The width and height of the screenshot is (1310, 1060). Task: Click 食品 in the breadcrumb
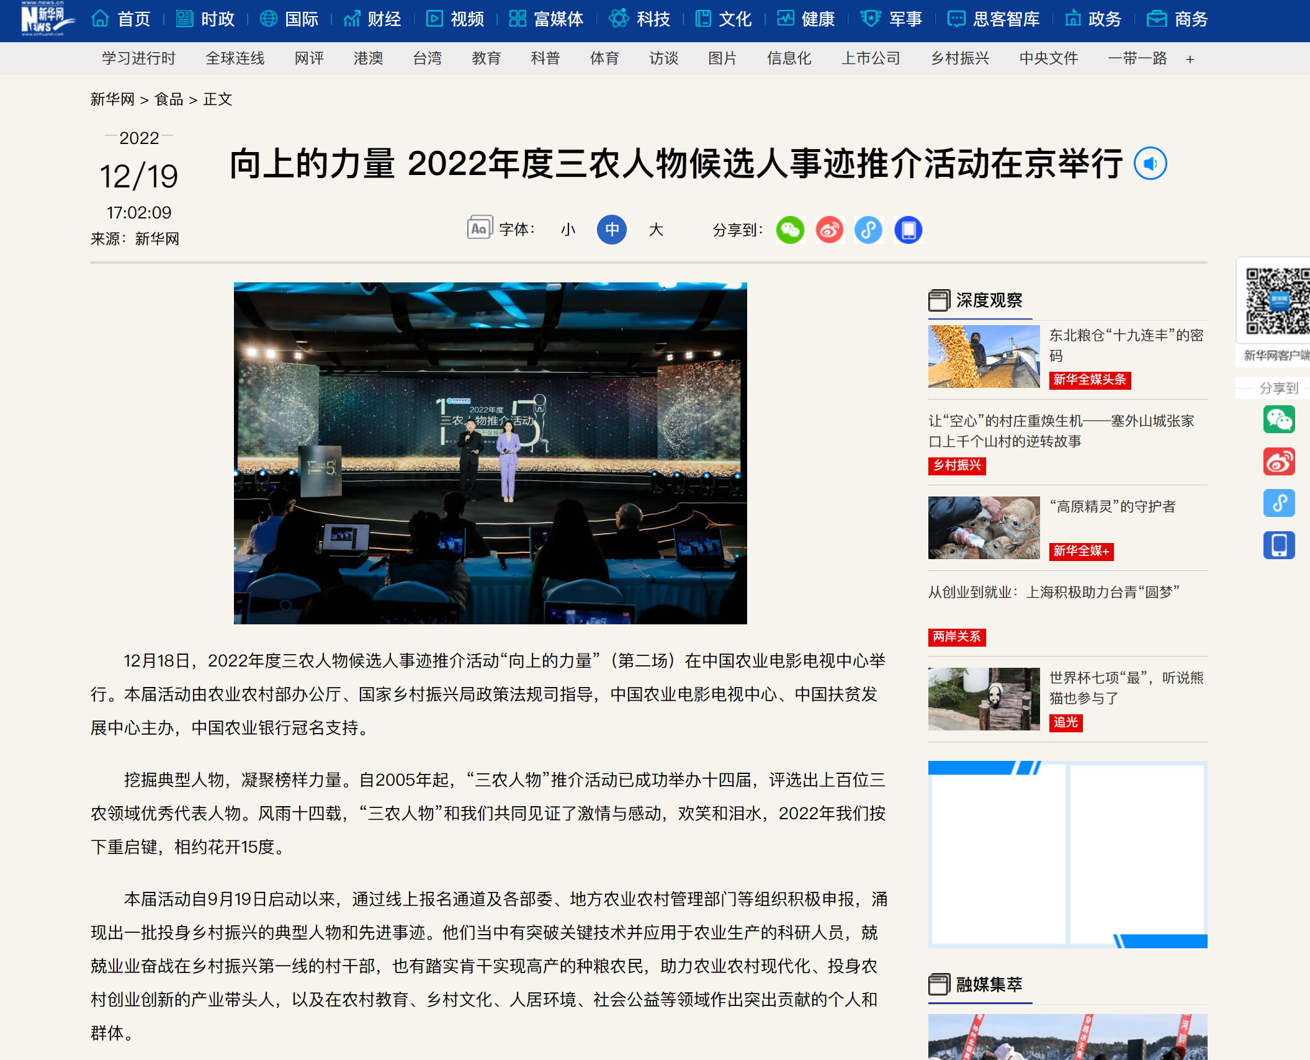point(169,99)
